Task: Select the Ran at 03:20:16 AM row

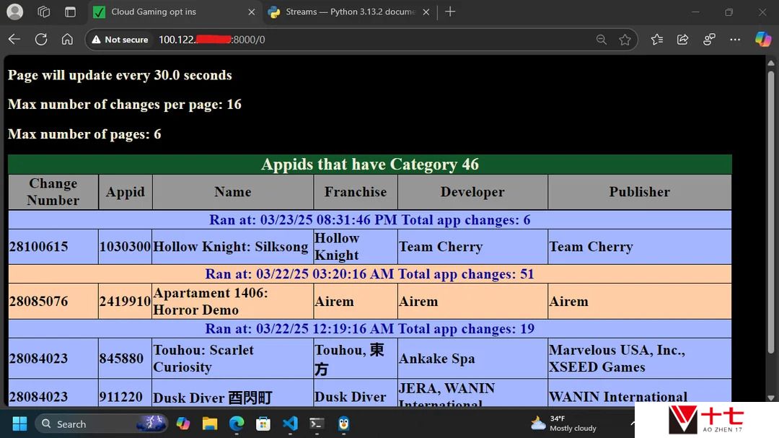Action: click(370, 274)
